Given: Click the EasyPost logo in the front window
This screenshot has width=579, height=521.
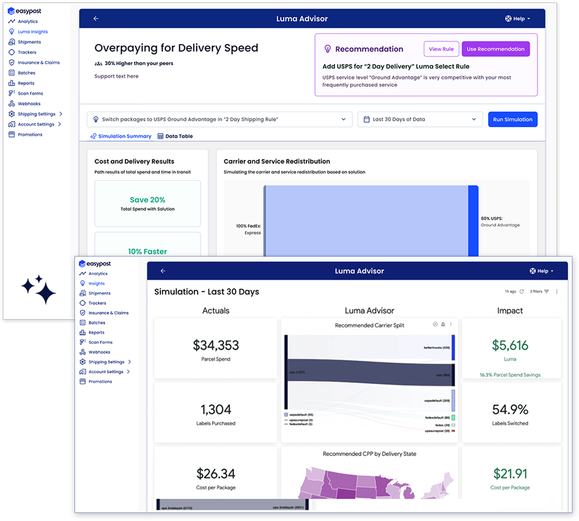Looking at the screenshot, I should [x=95, y=264].
